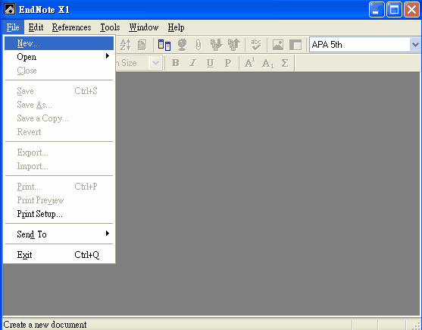Open the APA 5th output style dropdown
The image size is (422, 330).
415,45
